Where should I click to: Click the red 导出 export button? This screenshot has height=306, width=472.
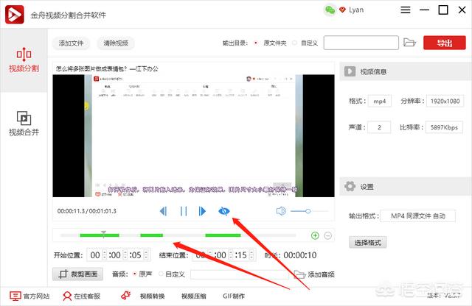tap(444, 43)
